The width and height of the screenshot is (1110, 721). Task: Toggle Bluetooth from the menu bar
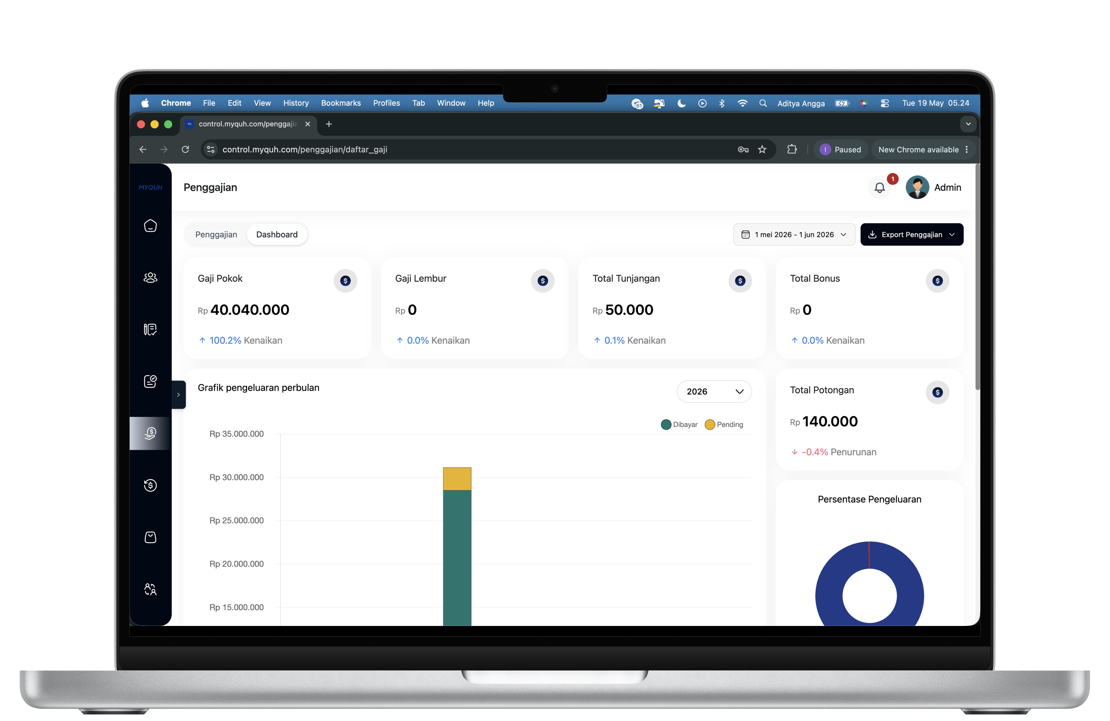722,103
